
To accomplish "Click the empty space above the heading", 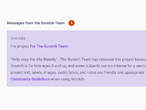I will click(73, 9).
